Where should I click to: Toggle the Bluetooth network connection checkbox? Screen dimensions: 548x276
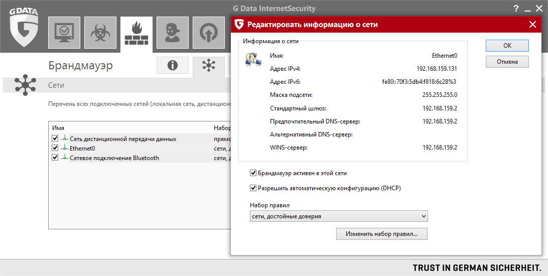(x=55, y=158)
